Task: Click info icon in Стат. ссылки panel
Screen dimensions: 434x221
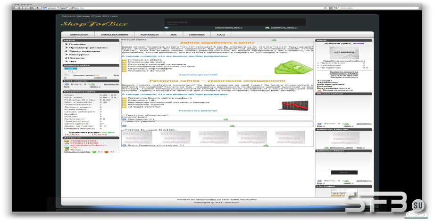Action: (67, 85)
